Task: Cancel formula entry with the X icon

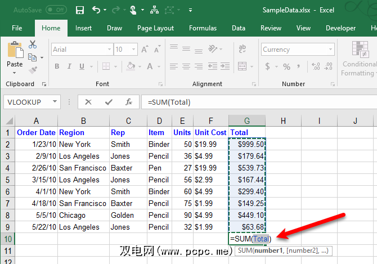Action: pos(88,102)
